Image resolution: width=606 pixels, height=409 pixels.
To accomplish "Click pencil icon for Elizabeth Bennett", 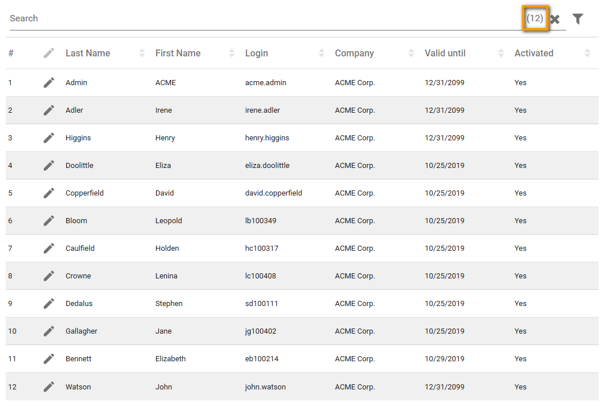I will 49,359.
